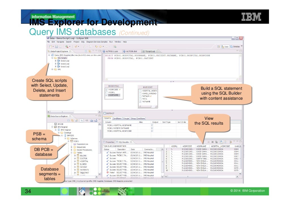Viewport: 290px width, 205px height.
Task: Expand the BILLING table node
Action: (75, 156)
